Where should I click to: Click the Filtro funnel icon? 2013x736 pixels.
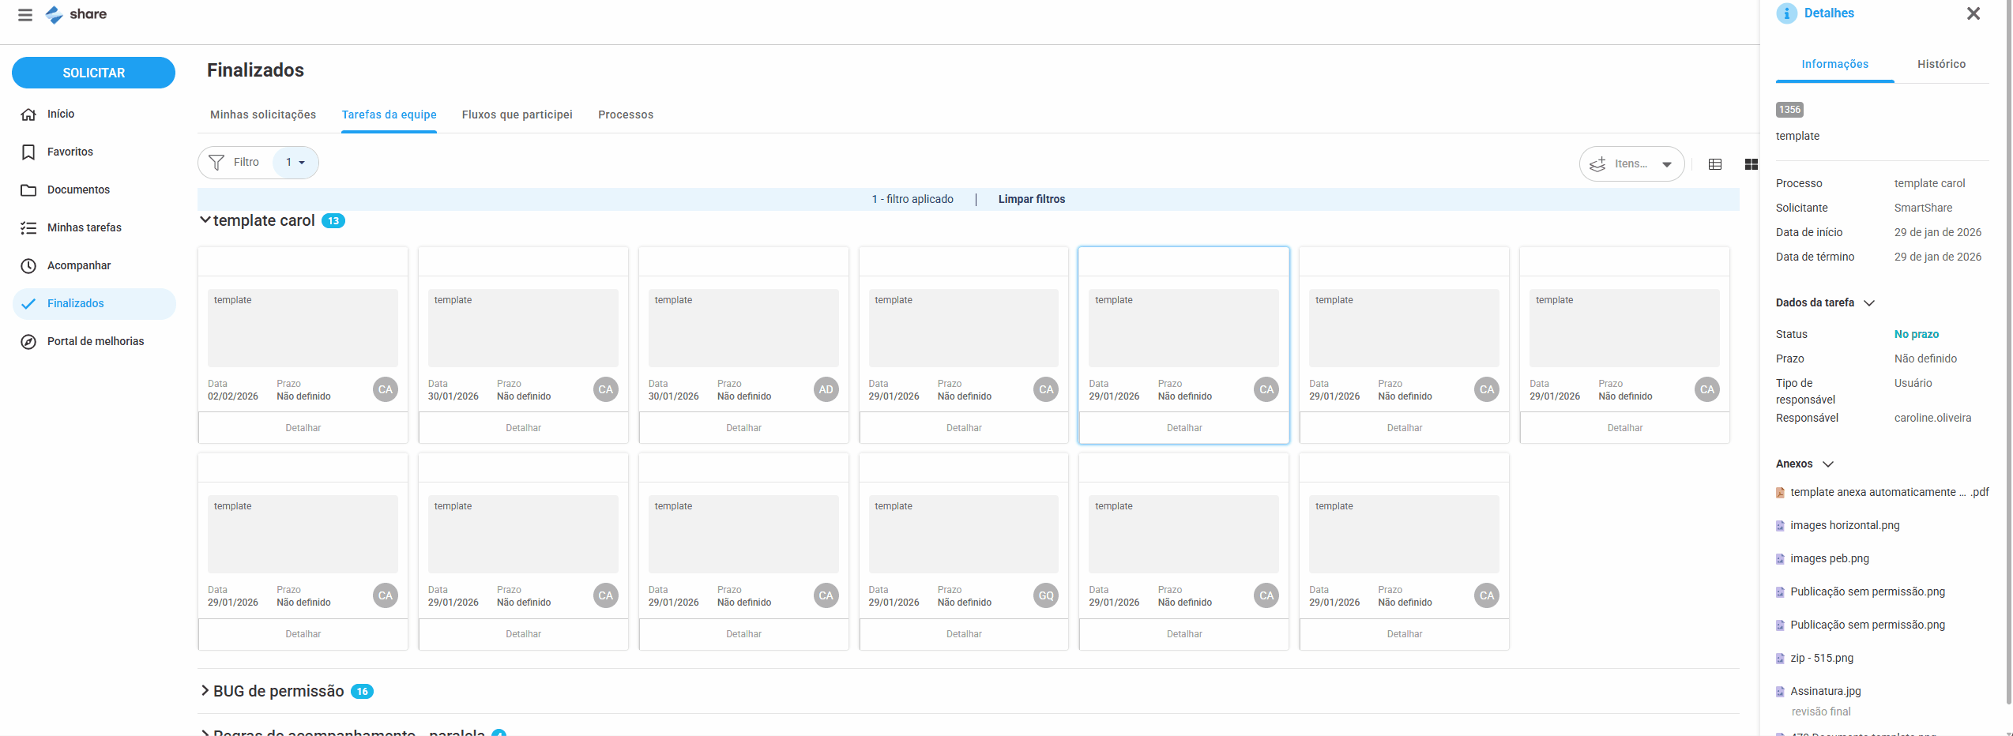(216, 163)
